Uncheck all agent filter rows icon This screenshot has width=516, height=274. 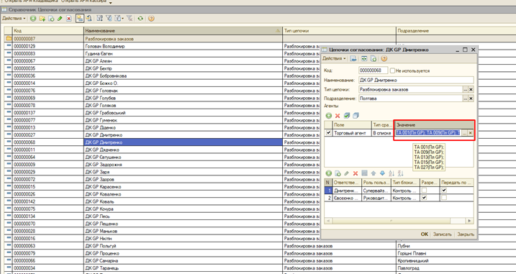[356, 116]
